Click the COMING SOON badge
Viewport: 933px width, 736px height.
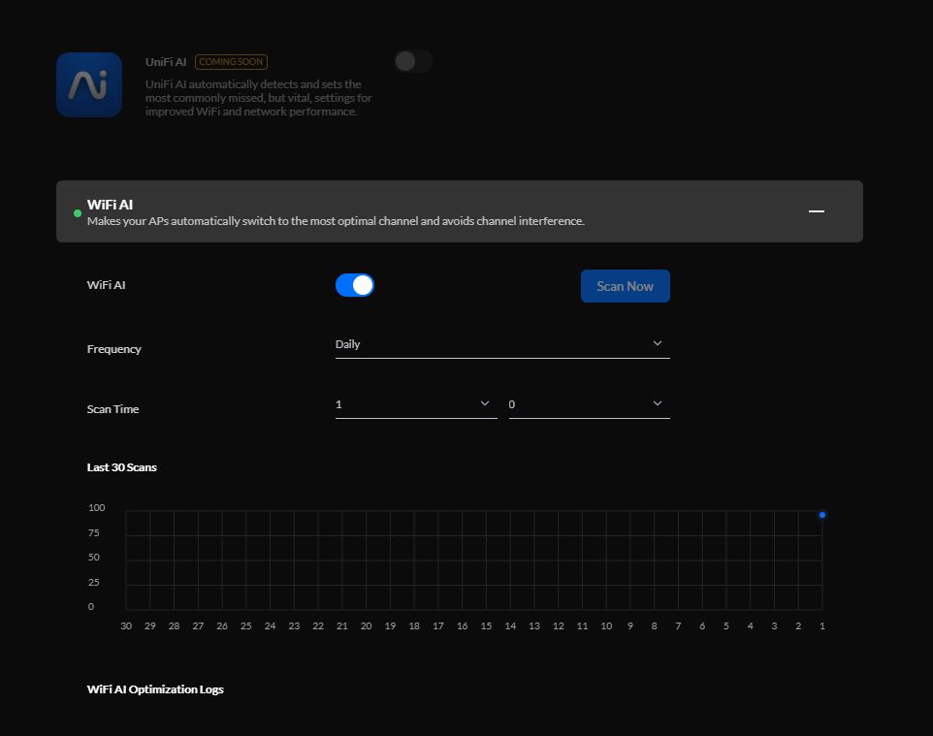tap(231, 62)
